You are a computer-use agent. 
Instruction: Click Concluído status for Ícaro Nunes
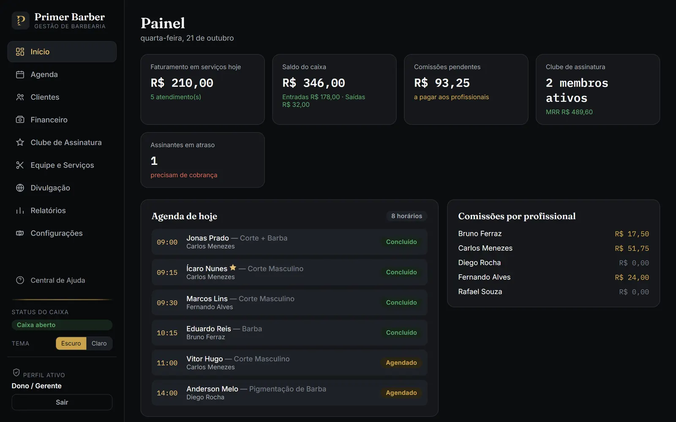pos(401,272)
